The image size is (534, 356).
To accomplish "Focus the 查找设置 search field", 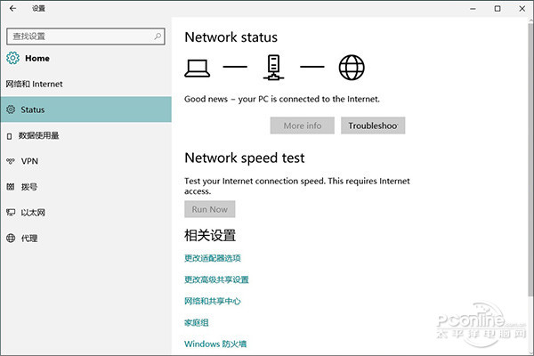I will coord(85,36).
